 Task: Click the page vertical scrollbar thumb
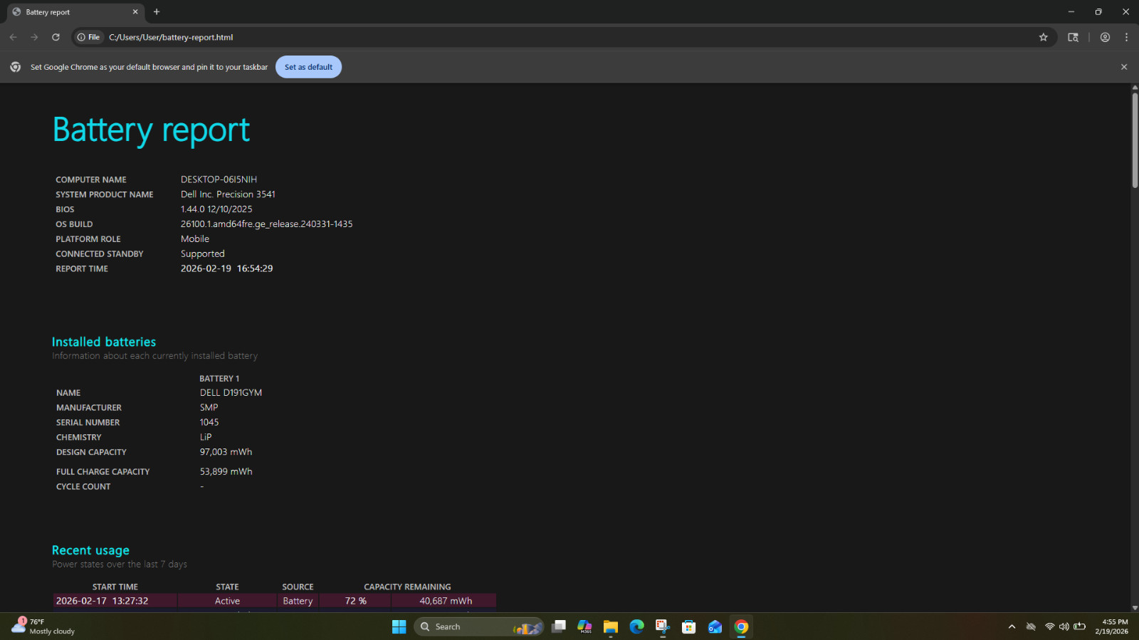click(1135, 140)
